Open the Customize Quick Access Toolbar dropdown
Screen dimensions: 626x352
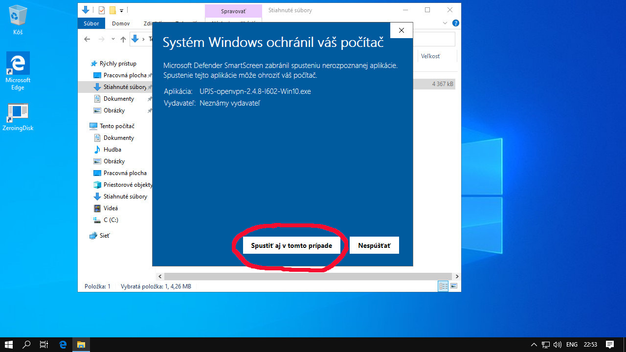121,10
